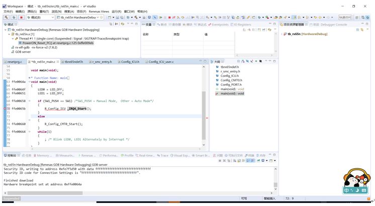Open the 窗口(W) menu
The width and height of the screenshot is (375, 206).
click(x=129, y=12)
